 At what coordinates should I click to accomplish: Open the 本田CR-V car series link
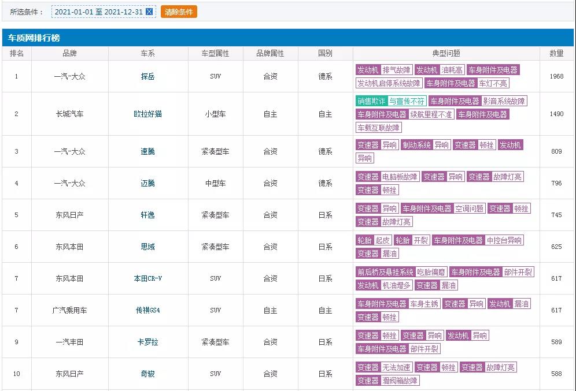click(x=147, y=278)
